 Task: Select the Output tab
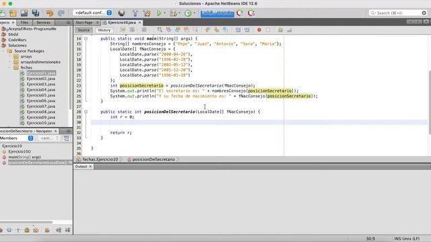[x=81, y=167]
